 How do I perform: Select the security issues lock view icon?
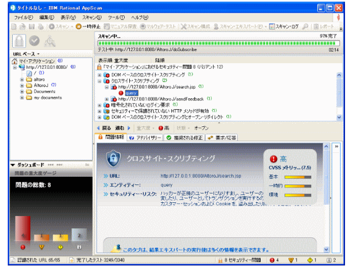(x=18, y=40)
